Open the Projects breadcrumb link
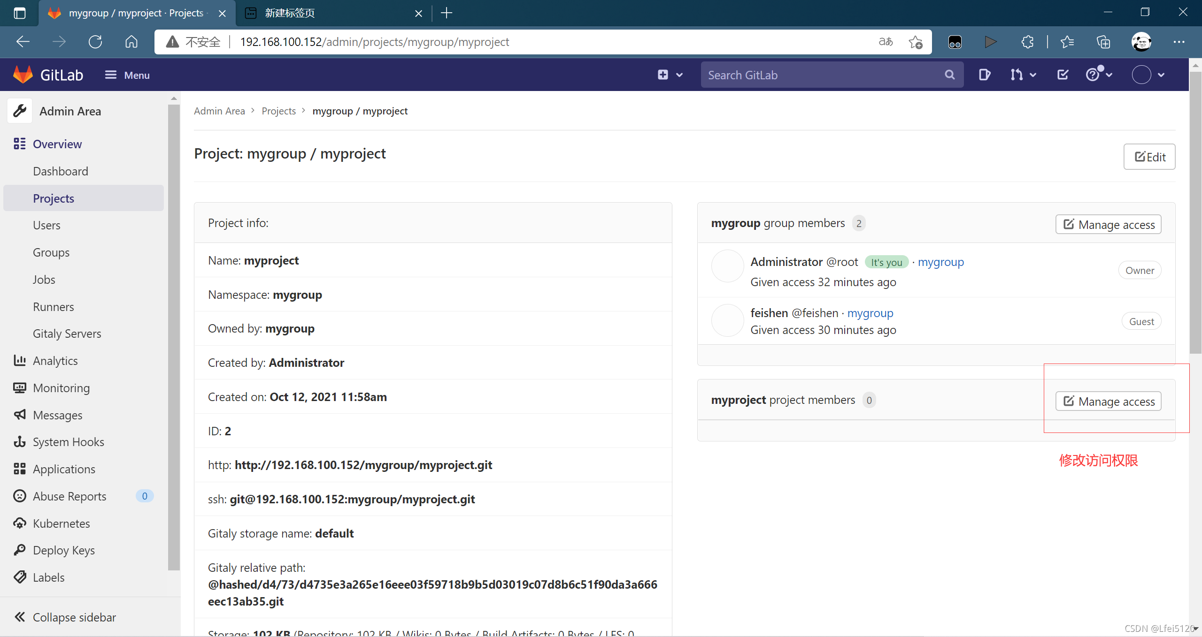The image size is (1202, 637). click(278, 111)
